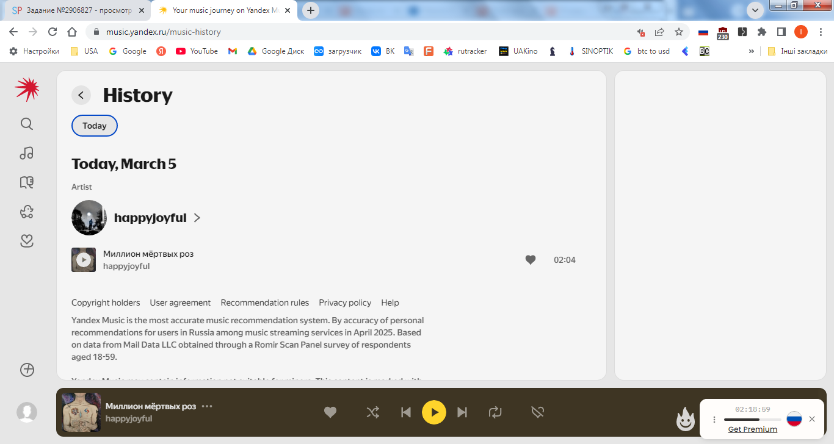This screenshot has height=444, width=834.
Task: Go back from the History page
Action: tap(81, 95)
